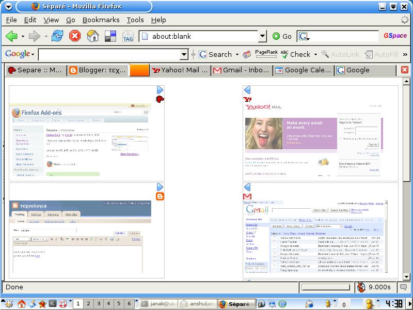Switch to the Yahoo! Mail tab
This screenshot has height=310, width=413.
click(180, 70)
